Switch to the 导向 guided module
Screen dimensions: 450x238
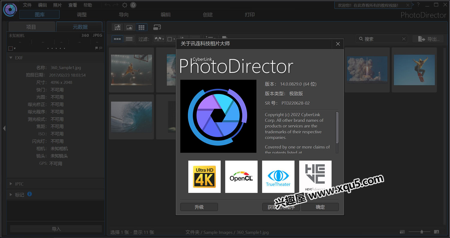124,14
